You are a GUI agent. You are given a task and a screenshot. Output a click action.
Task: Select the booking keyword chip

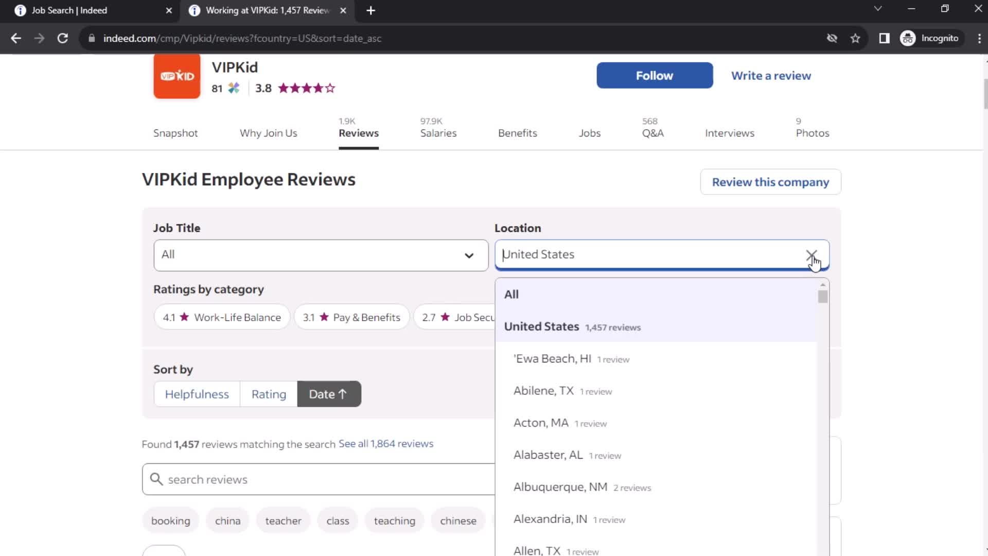point(171,520)
